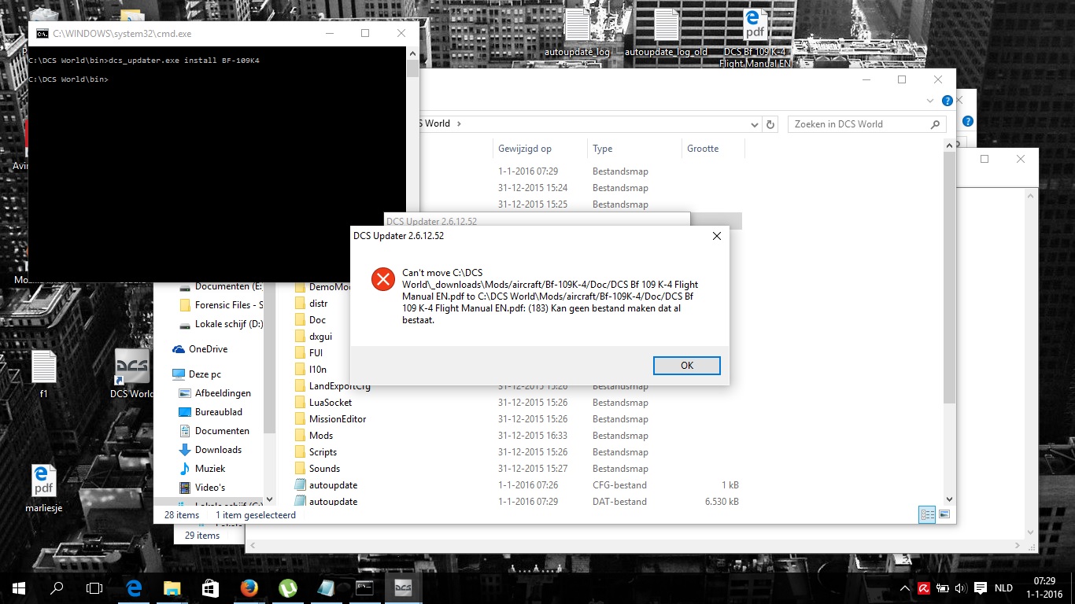Open uTorrent from the taskbar

(x=287, y=587)
